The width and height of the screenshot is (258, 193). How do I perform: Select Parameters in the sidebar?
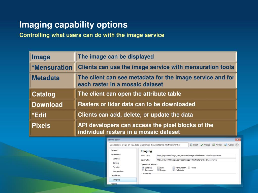115,155
